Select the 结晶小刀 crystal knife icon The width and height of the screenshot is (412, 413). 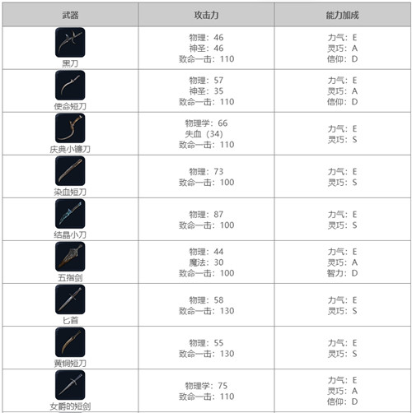[70, 213]
